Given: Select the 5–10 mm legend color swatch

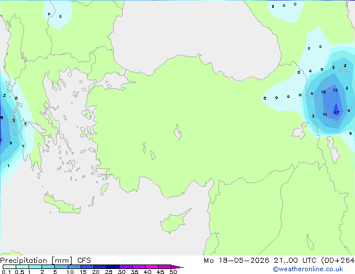Looking at the screenshot, I should tap(61, 267).
